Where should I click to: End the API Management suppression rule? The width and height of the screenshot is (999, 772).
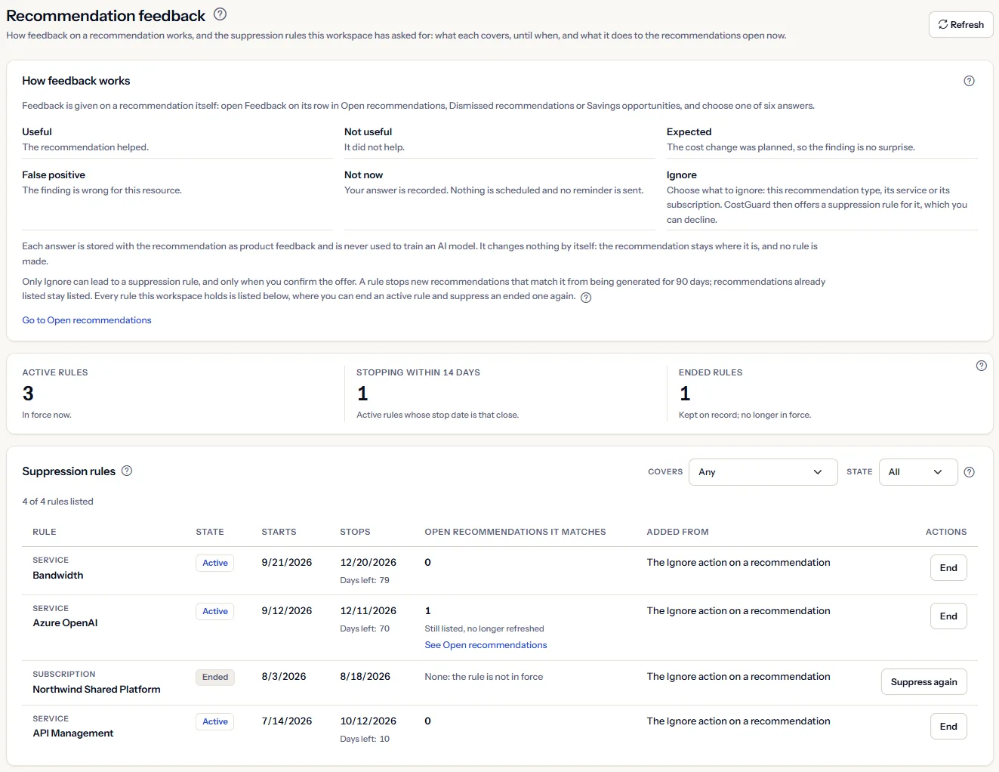(948, 727)
